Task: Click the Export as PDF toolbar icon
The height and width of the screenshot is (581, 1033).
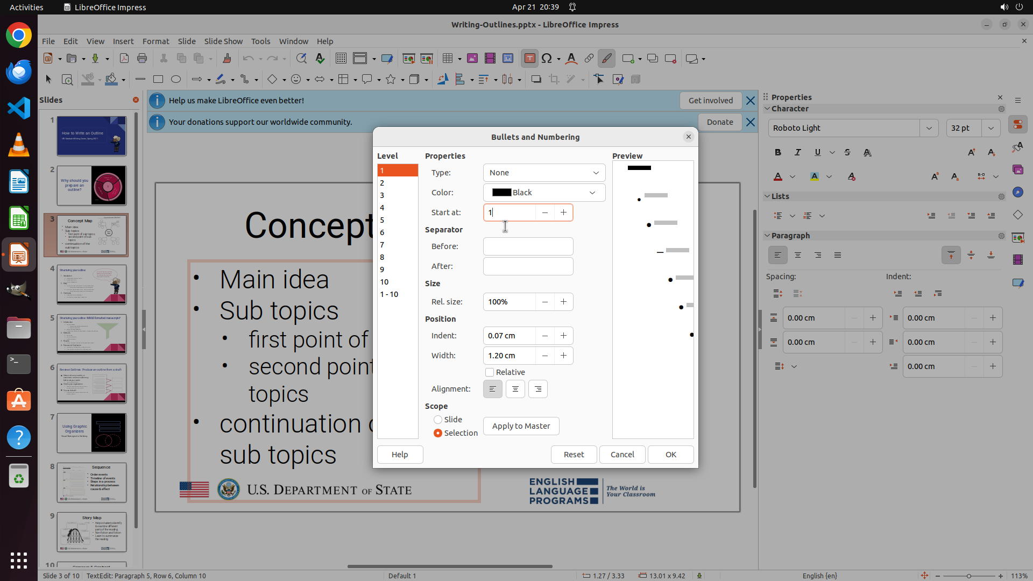Action: coord(124,59)
